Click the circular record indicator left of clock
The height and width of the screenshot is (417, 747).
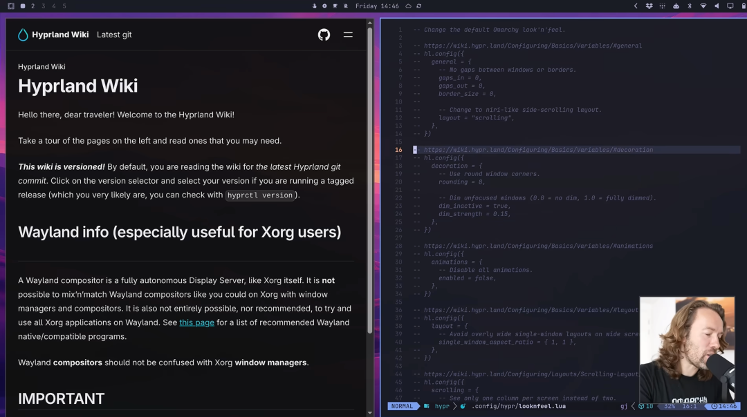pyautogui.click(x=324, y=6)
